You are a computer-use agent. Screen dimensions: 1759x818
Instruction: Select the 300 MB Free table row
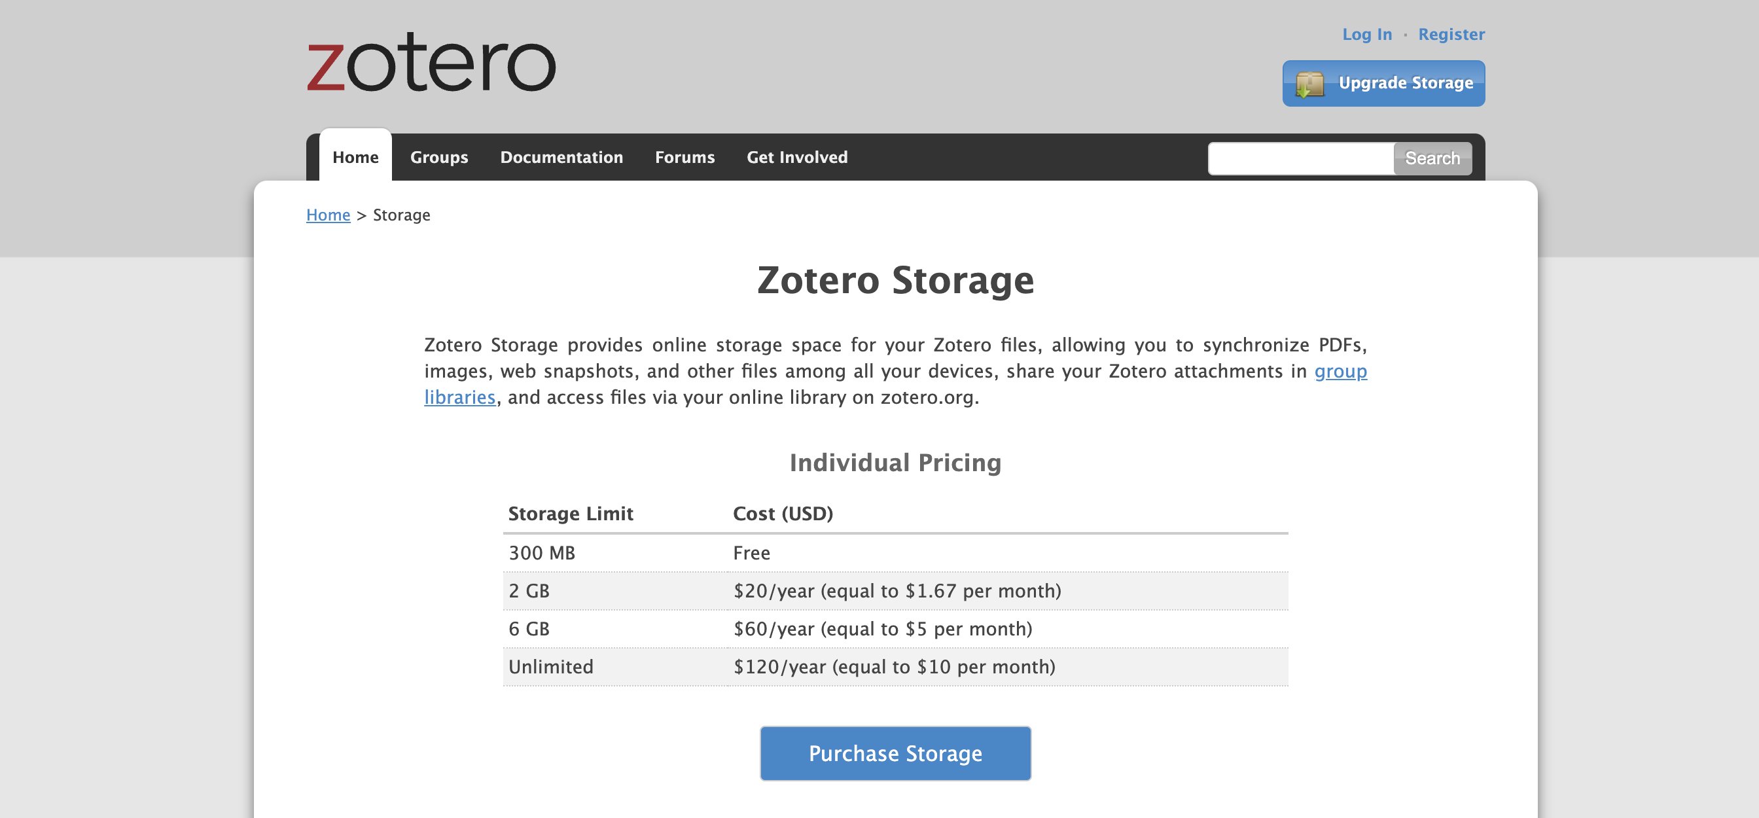[895, 553]
